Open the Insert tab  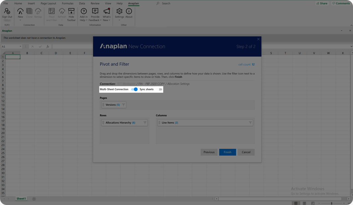pos(31,3)
